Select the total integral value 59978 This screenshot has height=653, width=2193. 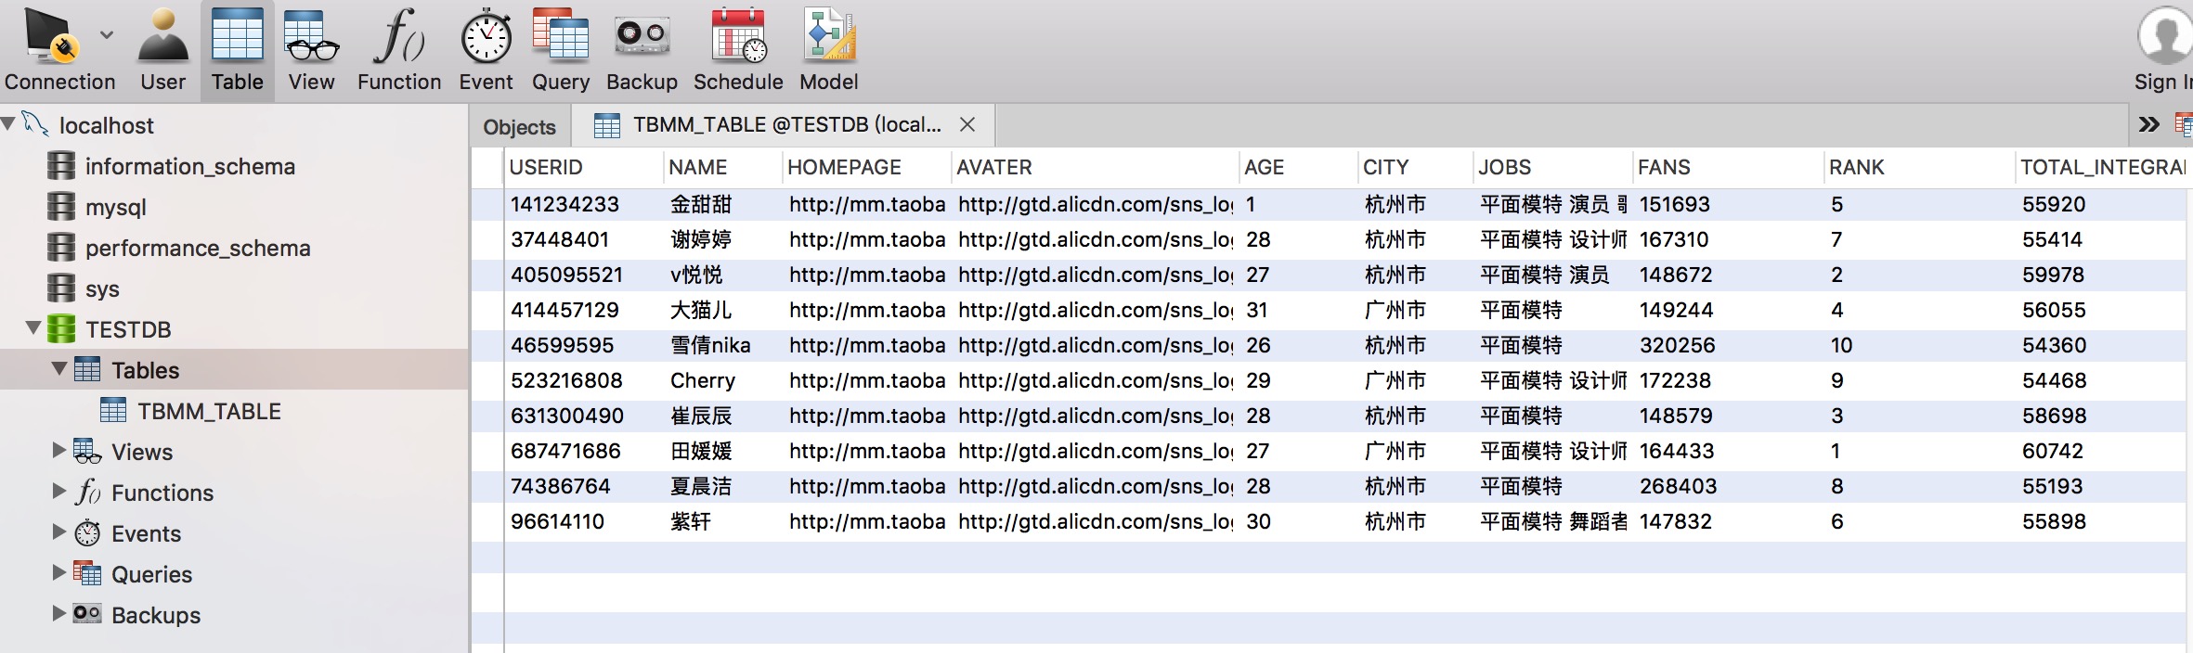coord(2102,275)
